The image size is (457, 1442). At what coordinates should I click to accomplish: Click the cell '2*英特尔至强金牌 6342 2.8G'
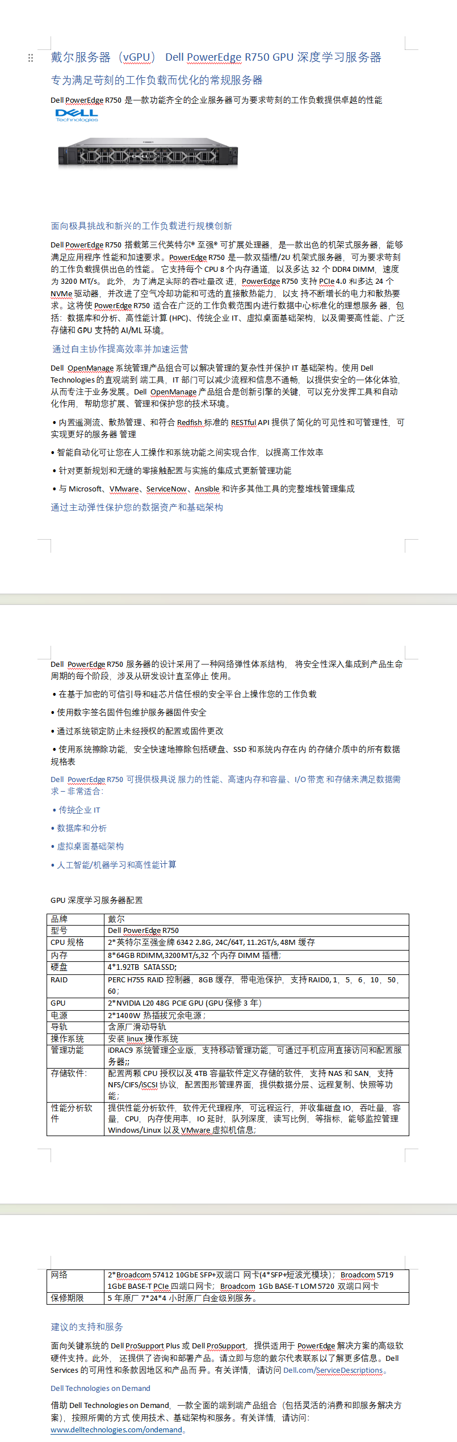pyautogui.click(x=257, y=943)
